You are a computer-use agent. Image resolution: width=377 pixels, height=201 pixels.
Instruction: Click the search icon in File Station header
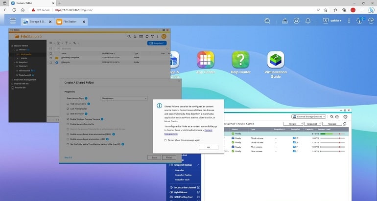click(129, 37)
